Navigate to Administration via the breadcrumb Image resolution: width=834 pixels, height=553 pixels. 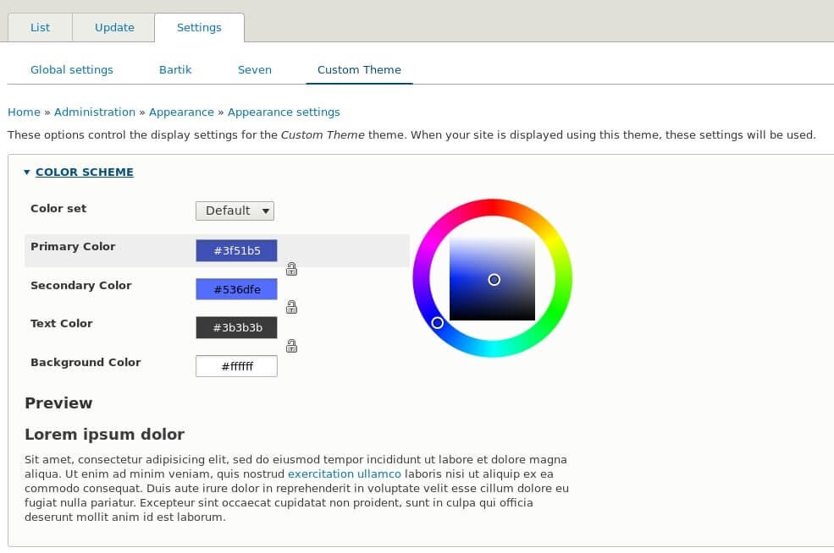94,112
